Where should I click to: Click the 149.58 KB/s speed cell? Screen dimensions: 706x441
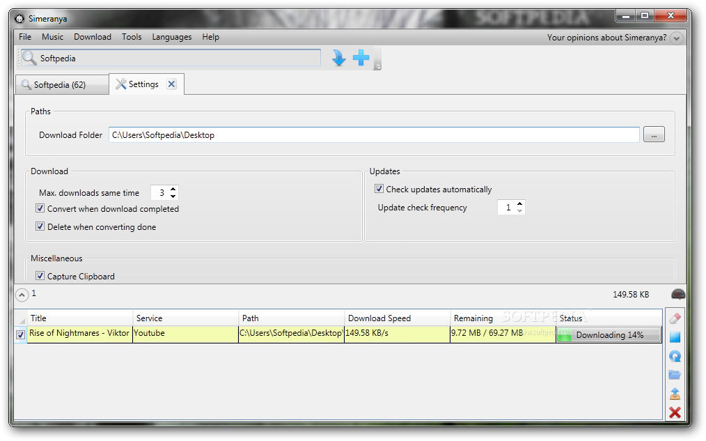(397, 333)
